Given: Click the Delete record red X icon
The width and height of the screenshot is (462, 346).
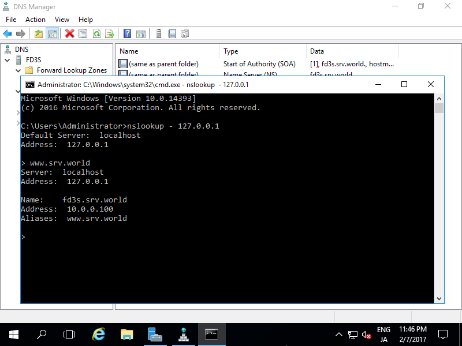Looking at the screenshot, I should (x=69, y=33).
